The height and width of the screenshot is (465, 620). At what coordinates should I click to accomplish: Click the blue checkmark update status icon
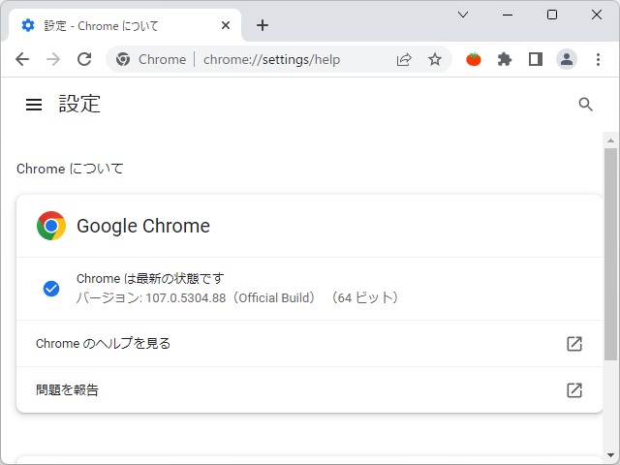click(51, 289)
